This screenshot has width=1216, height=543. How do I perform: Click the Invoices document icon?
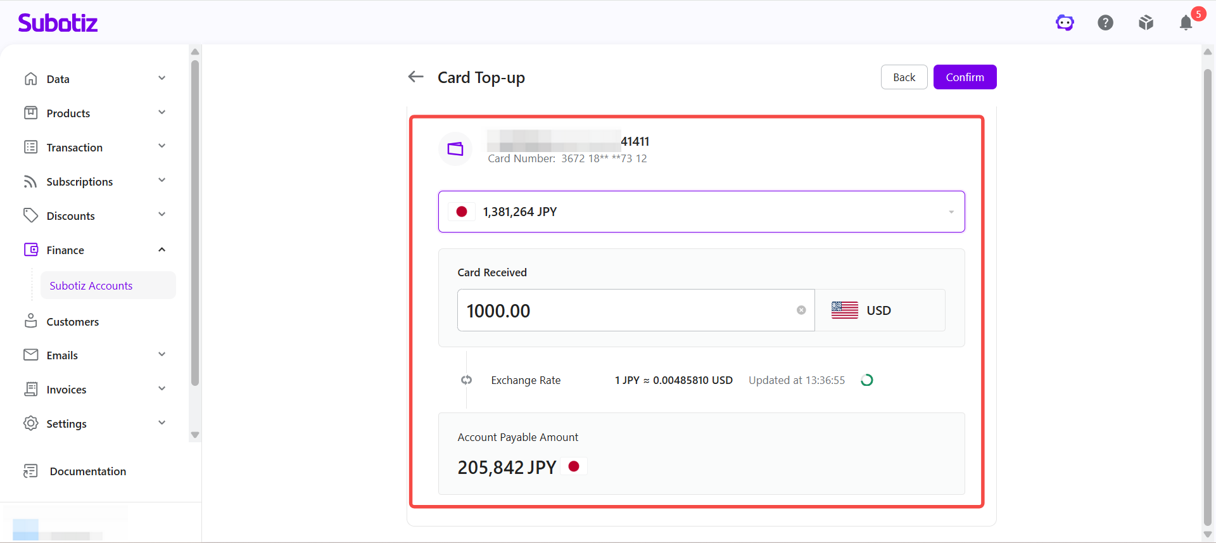pyautogui.click(x=30, y=389)
